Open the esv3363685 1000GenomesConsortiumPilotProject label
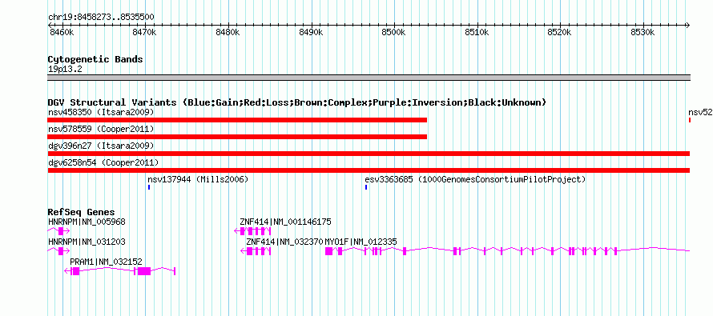713x316 pixels. pos(475,179)
